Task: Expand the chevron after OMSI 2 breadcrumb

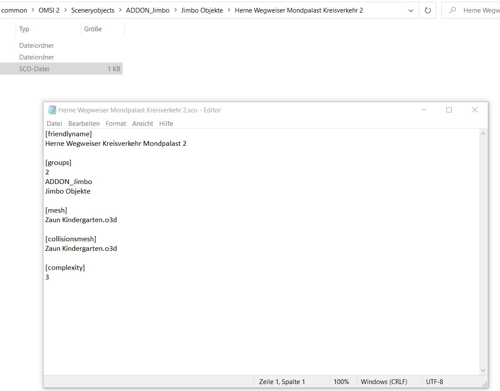Action: (x=65, y=10)
